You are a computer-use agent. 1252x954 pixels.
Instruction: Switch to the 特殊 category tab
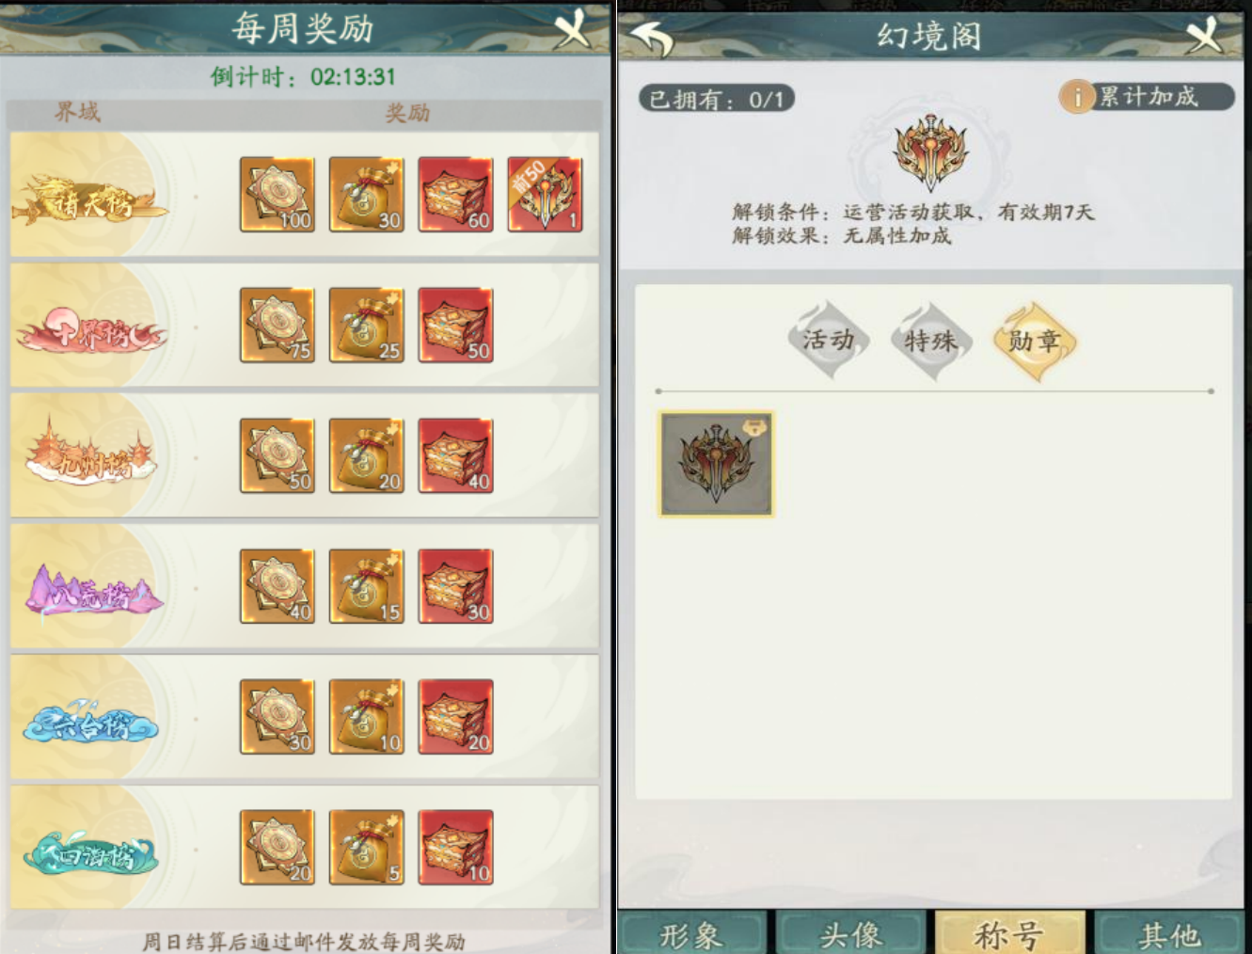pos(930,341)
